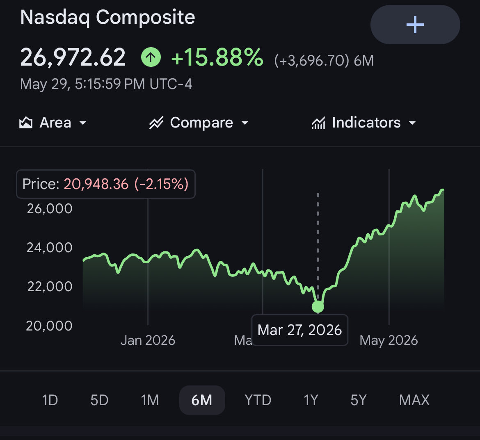
Task: Expand the Compare dropdown arrow
Action: (245, 123)
